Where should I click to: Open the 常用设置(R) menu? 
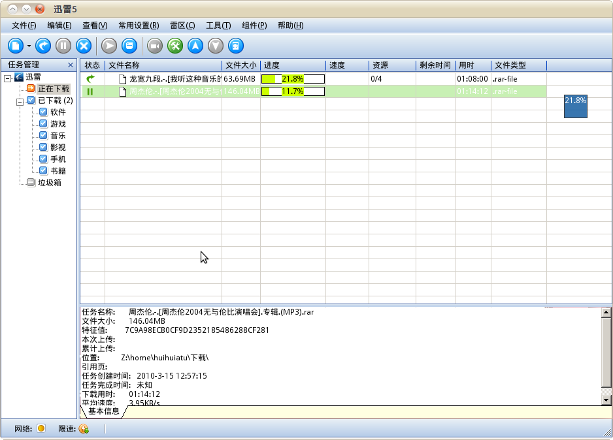point(139,25)
